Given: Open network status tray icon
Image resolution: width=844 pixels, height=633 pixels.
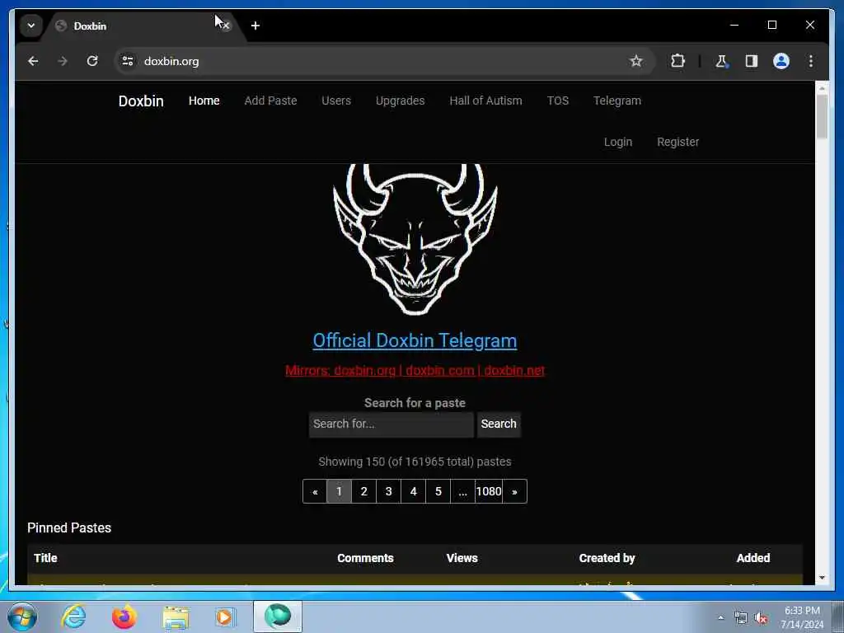Looking at the screenshot, I should tap(741, 617).
